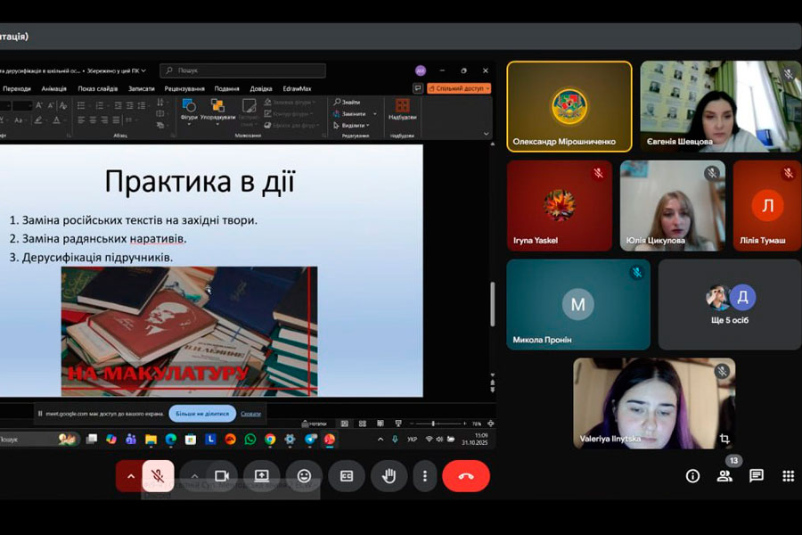The width and height of the screenshot is (802, 535).
Task: Leave the call with red hang-up button
Action: (x=465, y=476)
